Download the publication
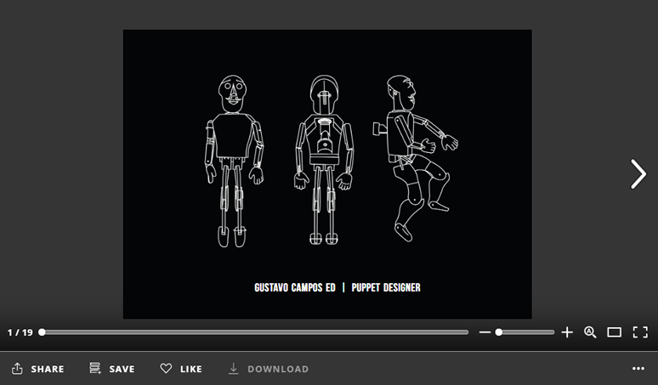This screenshot has width=658, height=385. (268, 369)
